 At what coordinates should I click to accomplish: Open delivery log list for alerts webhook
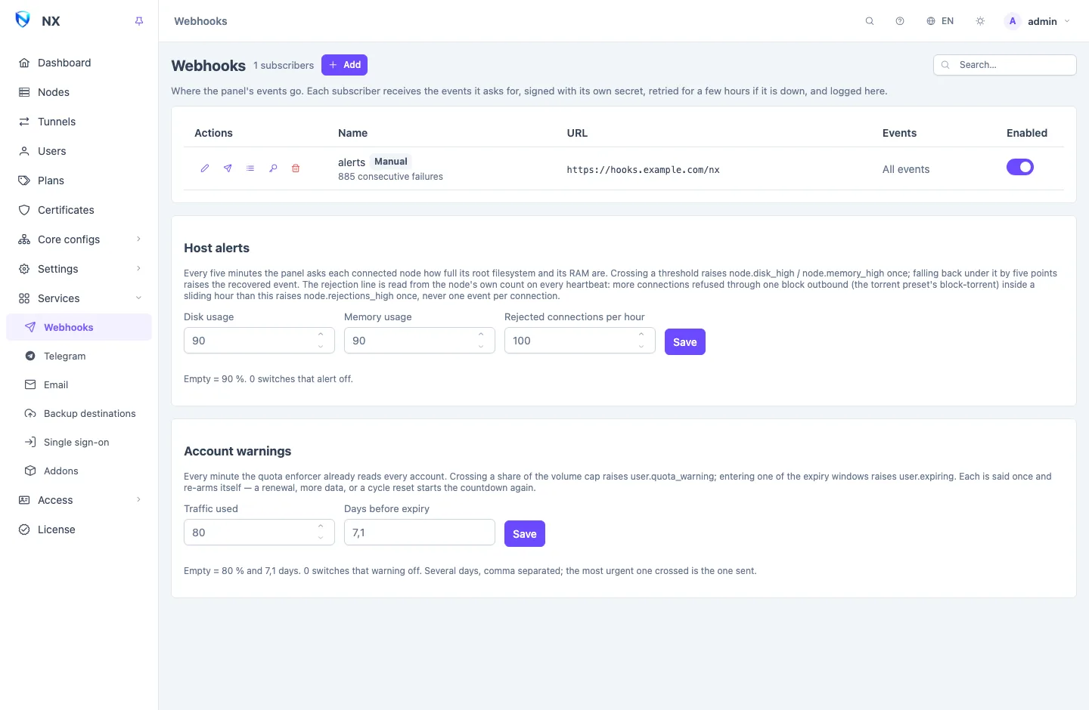point(250,168)
